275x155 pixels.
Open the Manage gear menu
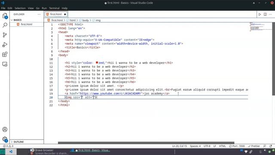point(5,139)
